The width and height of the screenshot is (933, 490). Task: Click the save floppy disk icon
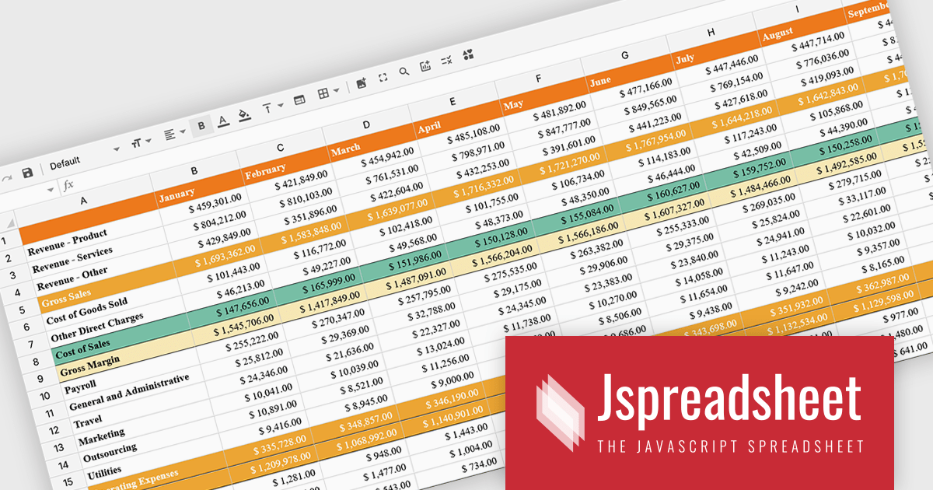click(28, 172)
